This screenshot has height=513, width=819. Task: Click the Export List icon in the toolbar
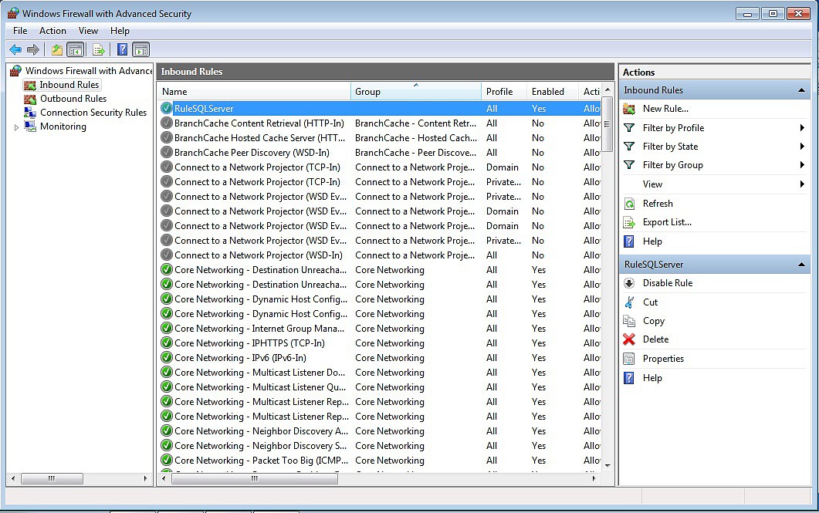[98, 49]
